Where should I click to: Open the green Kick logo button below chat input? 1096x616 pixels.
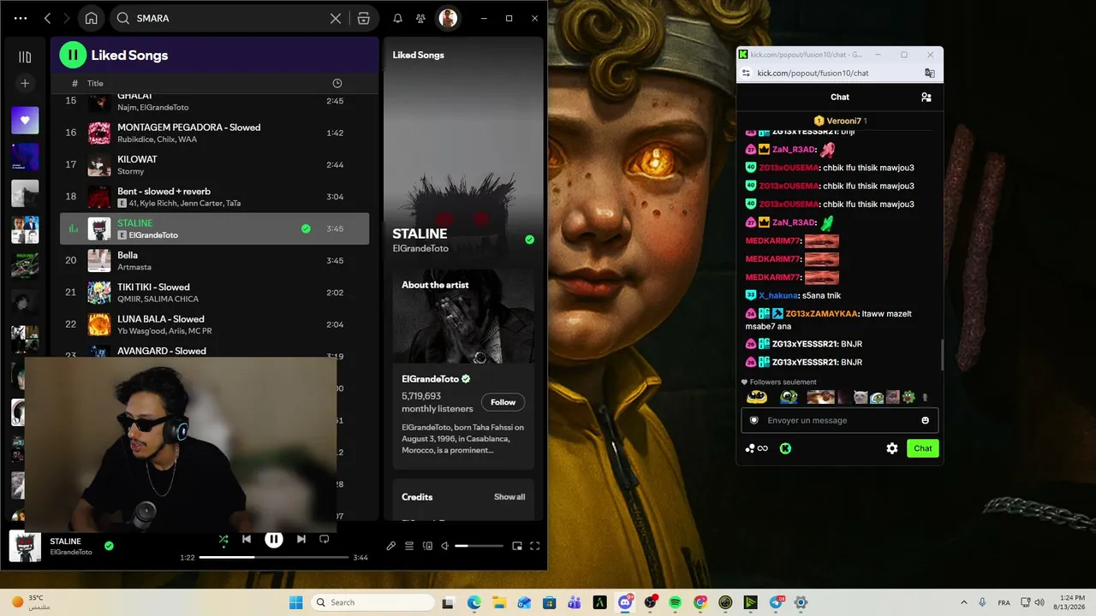click(785, 448)
